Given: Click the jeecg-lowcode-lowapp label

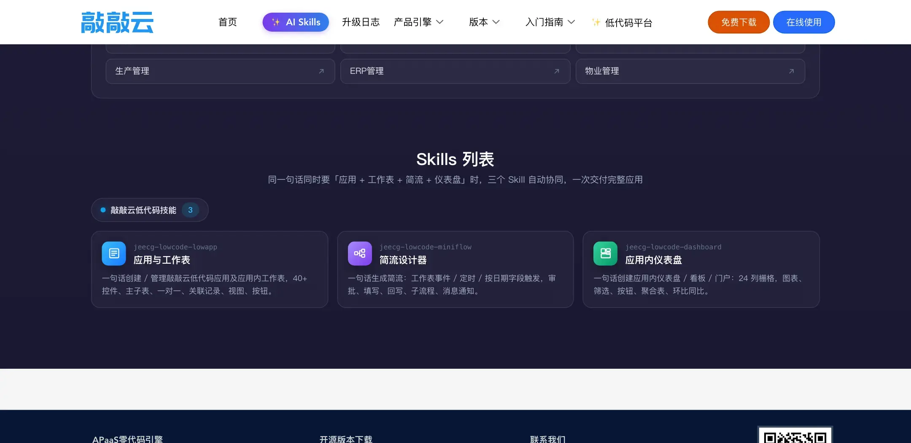Looking at the screenshot, I should click(175, 247).
